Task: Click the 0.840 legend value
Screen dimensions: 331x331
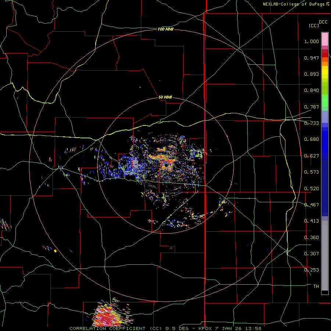Action: tap(312, 90)
